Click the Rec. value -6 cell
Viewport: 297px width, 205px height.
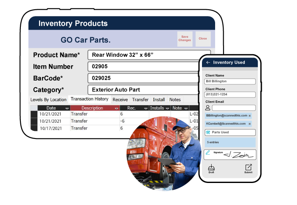coord(134,121)
